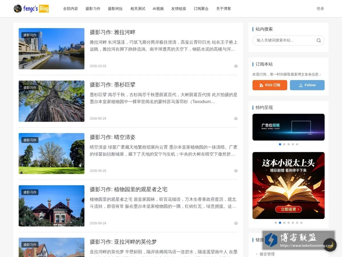Click the green lawn trees thumbnail
The height and width of the screenshot is (257, 342).
[52, 153]
